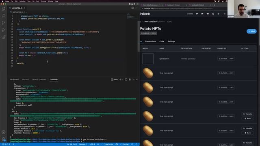Copy the Potato NFTs contract address chip

pyautogui.click(x=148, y=33)
